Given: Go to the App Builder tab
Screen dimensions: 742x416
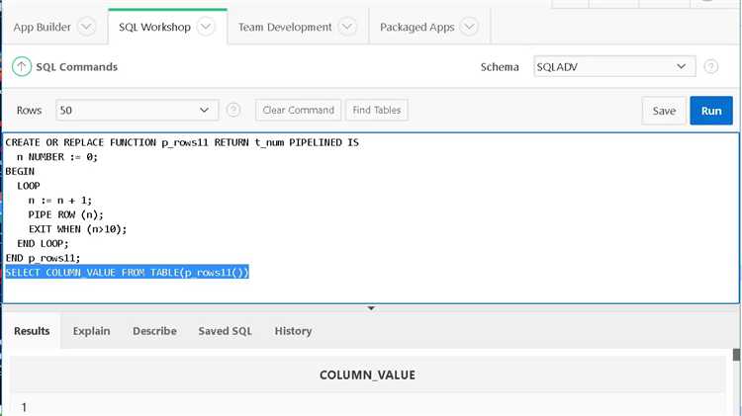Looking at the screenshot, I should click(43, 27).
